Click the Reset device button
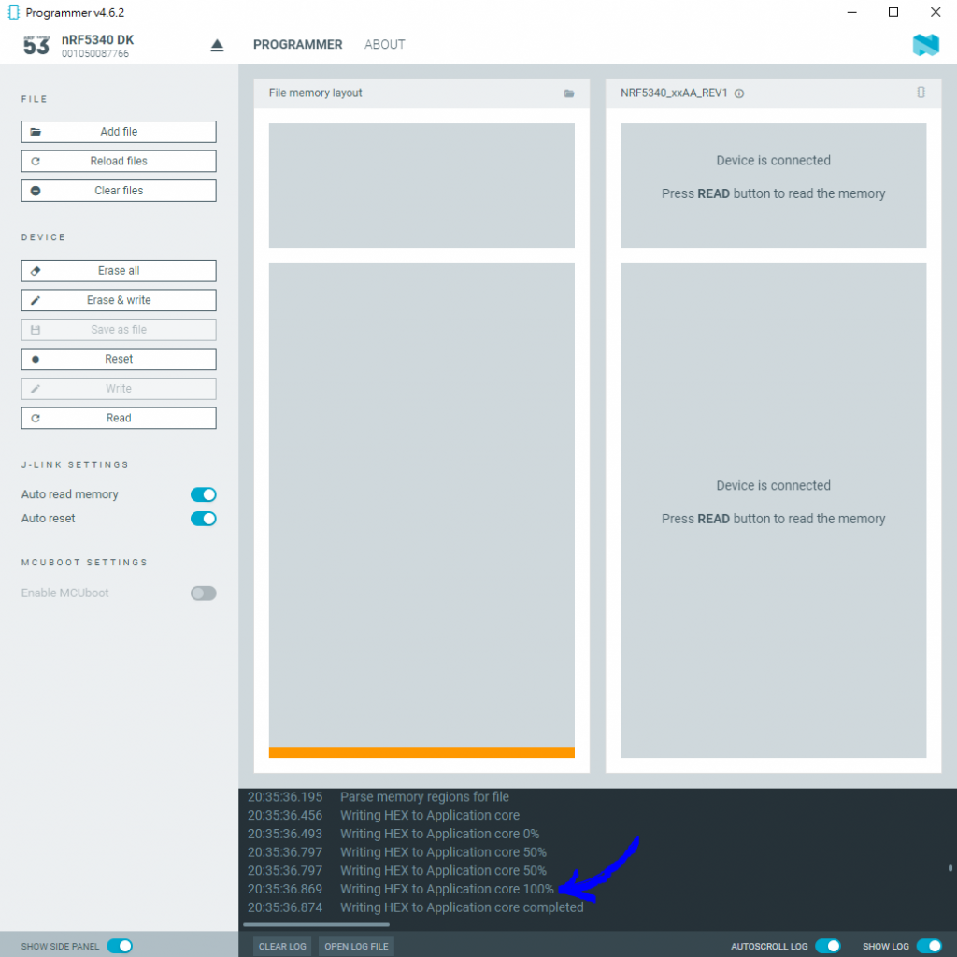957x957 pixels. 119,359
